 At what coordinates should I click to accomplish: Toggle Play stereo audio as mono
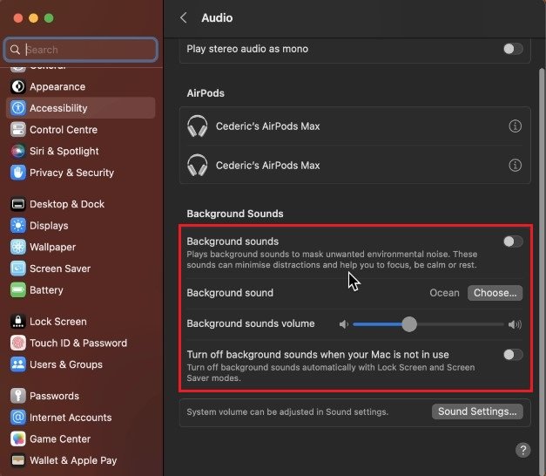pos(513,49)
